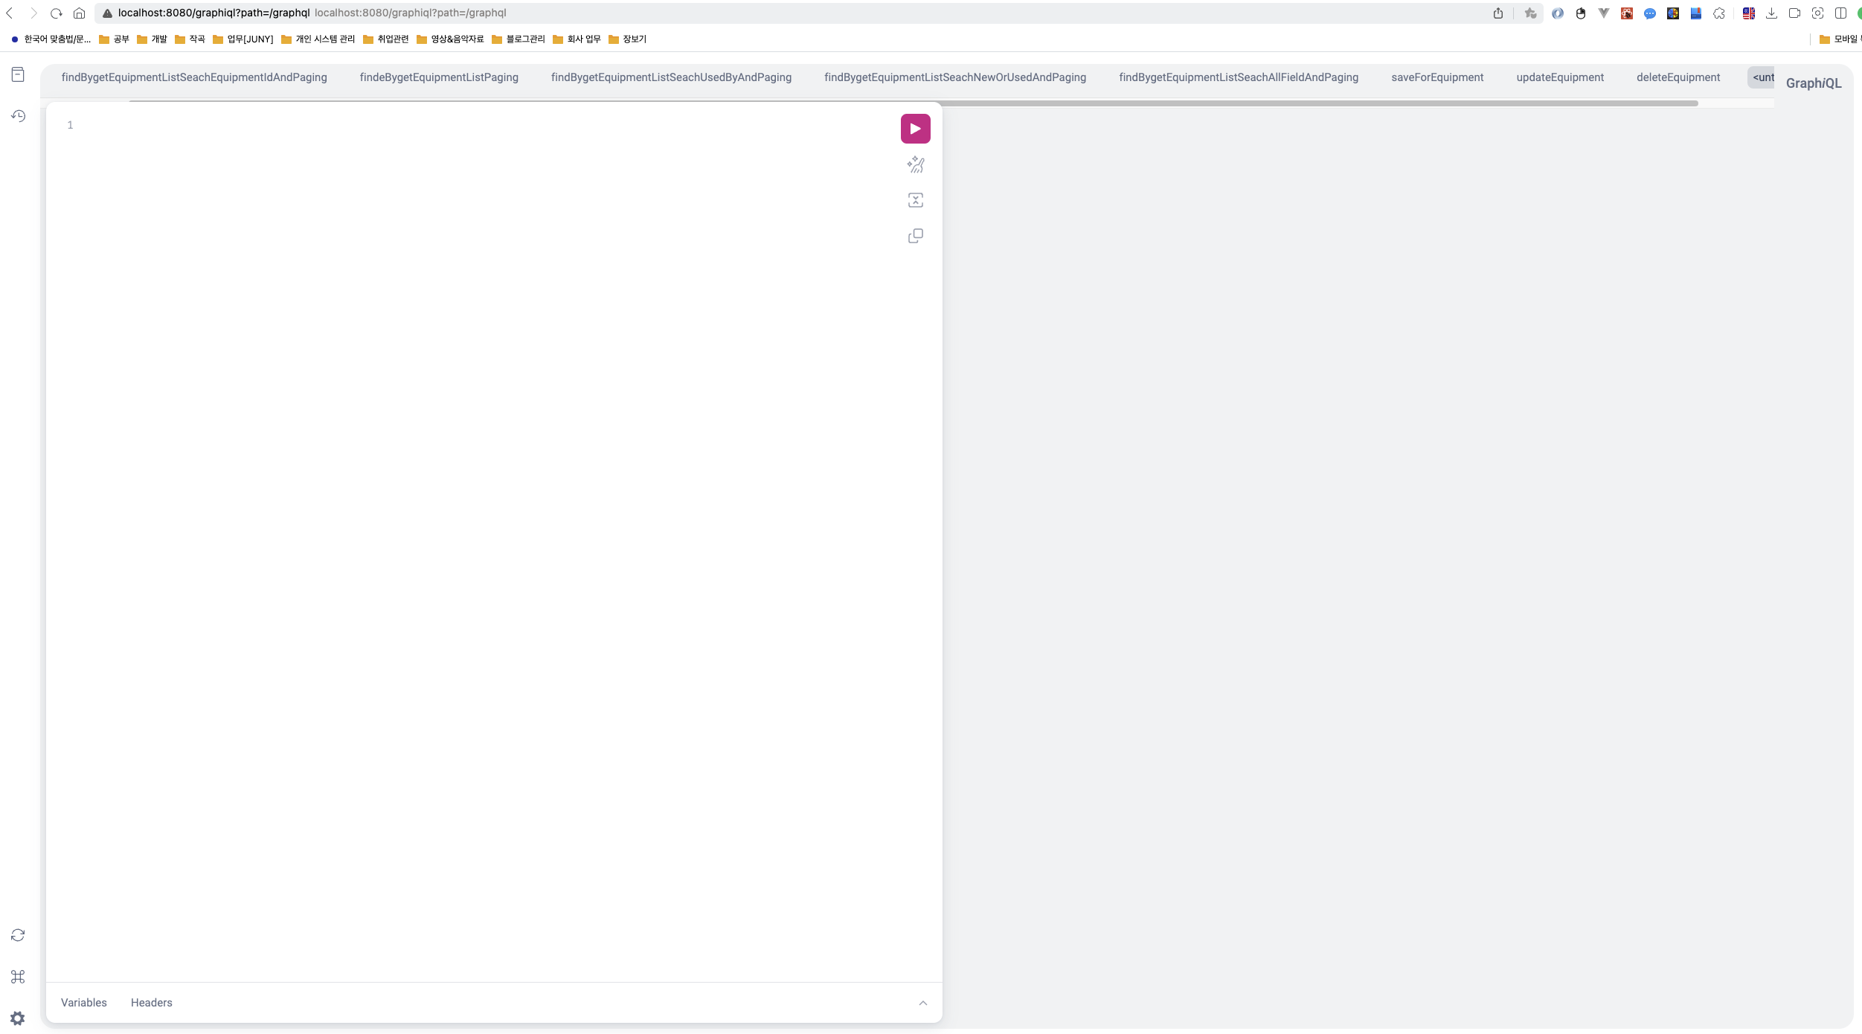Open the keyboard shortcuts dialog
This screenshot has width=1862, height=1034.
[18, 977]
